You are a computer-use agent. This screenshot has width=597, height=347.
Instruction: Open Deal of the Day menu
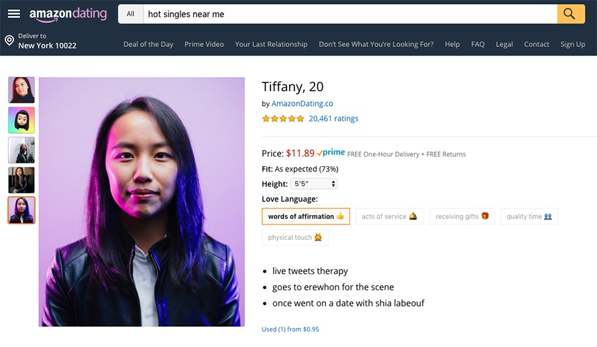click(148, 44)
